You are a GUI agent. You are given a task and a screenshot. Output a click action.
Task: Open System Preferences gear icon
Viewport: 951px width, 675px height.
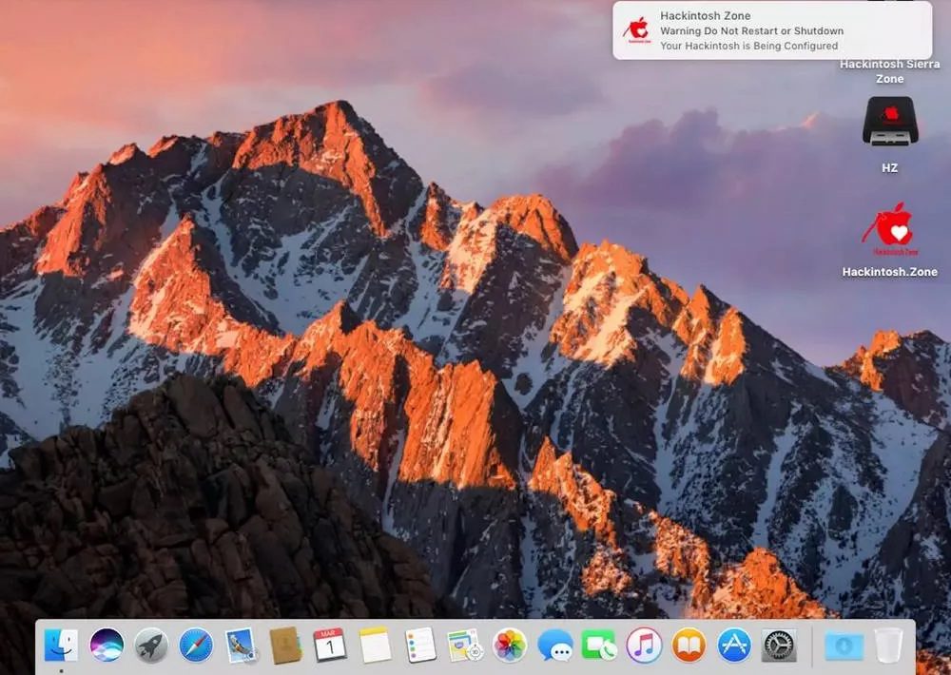779,646
